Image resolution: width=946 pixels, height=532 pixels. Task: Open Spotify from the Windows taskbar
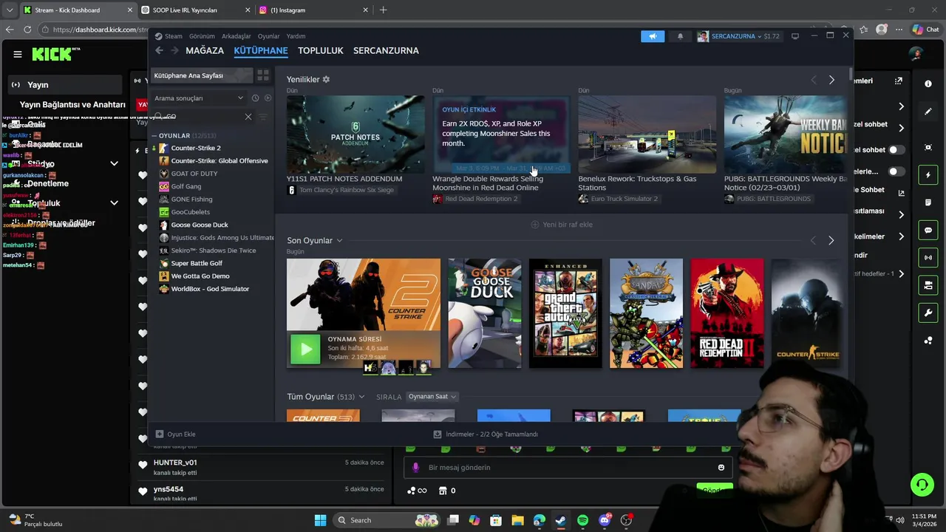582,520
